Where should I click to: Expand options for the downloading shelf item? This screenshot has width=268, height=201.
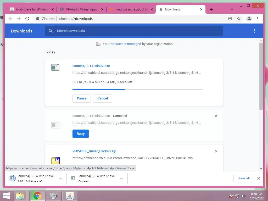click(60, 178)
